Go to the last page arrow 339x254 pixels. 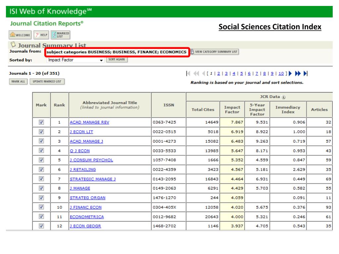coord(306,74)
